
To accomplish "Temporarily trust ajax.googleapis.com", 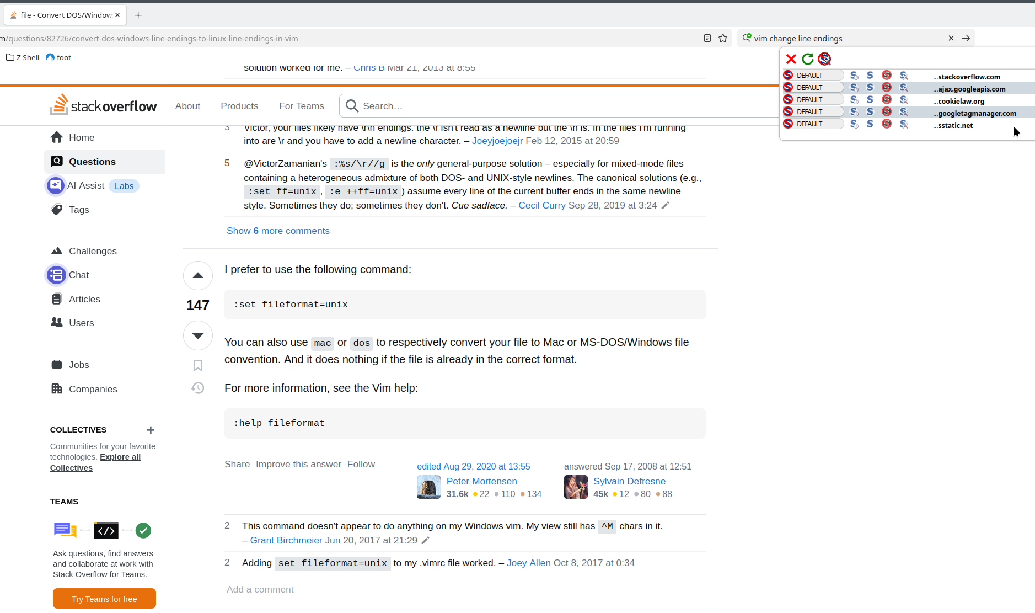I will [855, 87].
